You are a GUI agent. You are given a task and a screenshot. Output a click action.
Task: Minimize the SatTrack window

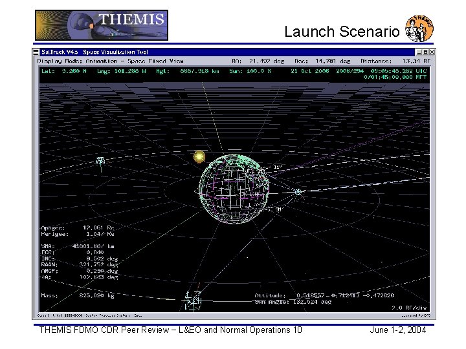(419, 52)
